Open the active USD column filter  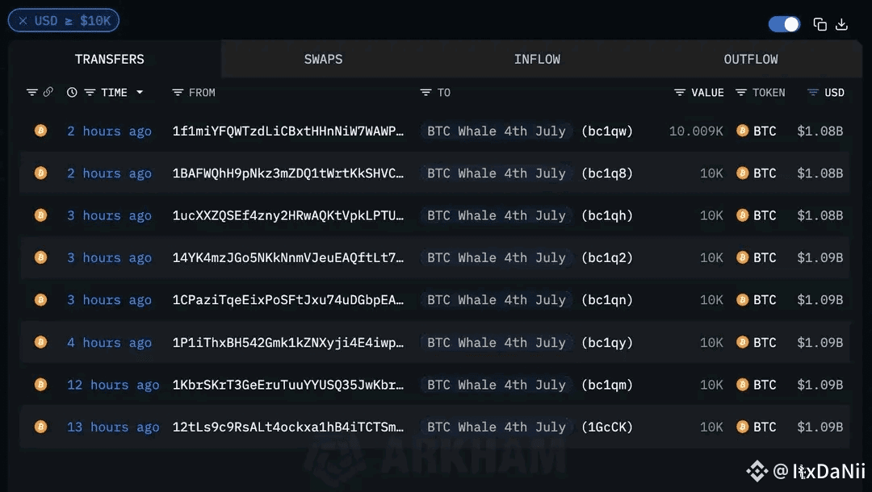point(813,93)
